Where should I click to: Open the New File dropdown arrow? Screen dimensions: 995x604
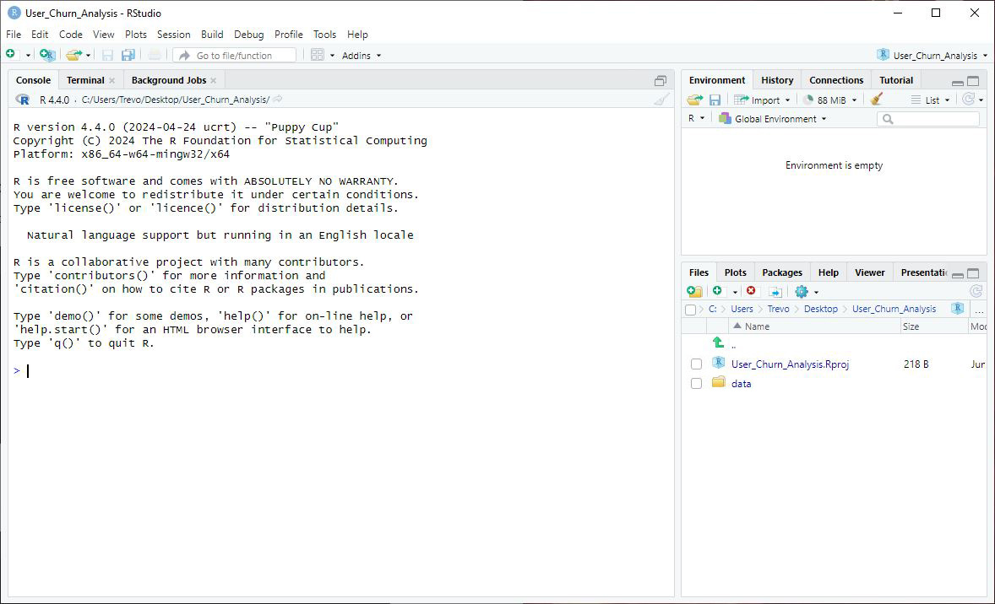pos(27,56)
